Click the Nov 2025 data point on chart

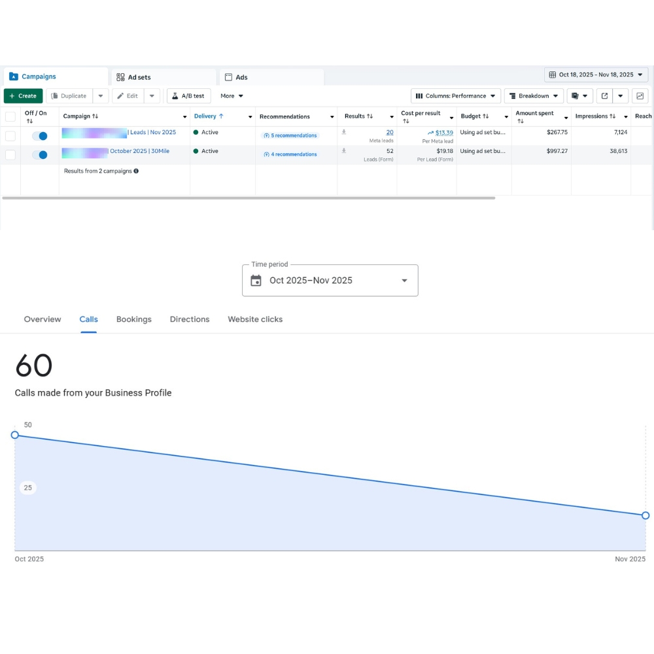click(x=645, y=515)
